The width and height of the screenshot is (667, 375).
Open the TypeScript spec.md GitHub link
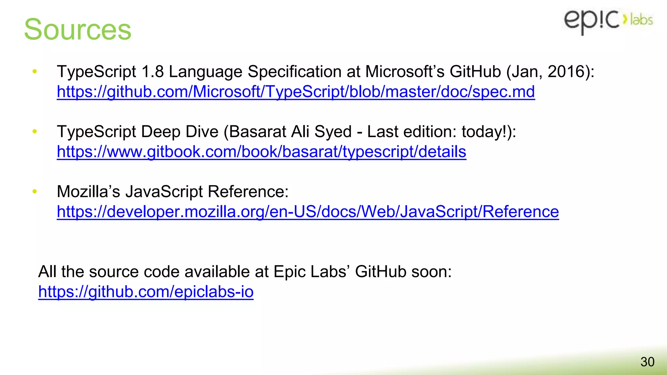[x=296, y=92]
